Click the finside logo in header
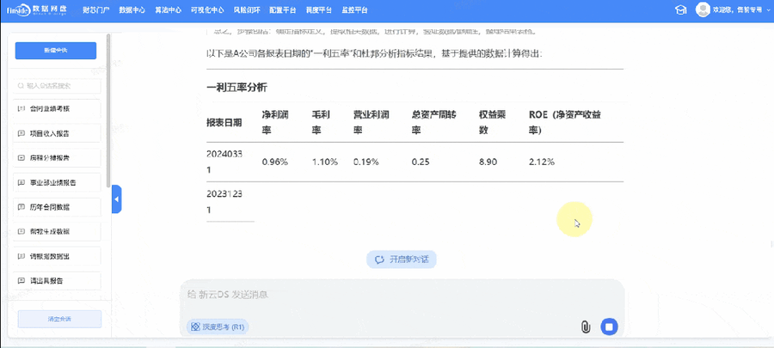This screenshot has width=774, height=348. click(35, 9)
